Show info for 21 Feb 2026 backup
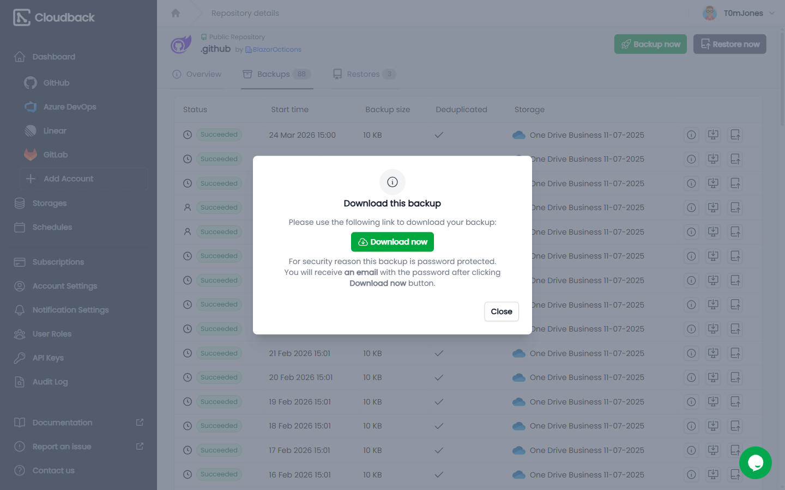 (691, 353)
